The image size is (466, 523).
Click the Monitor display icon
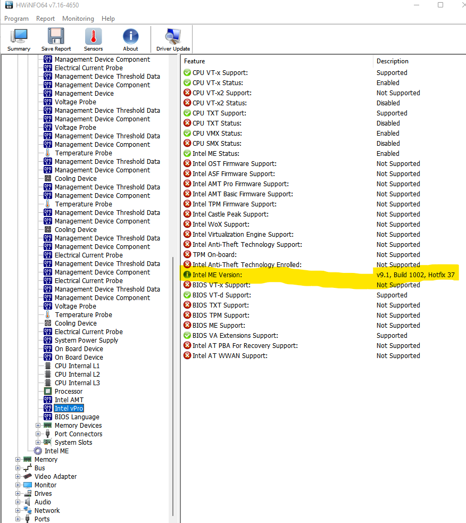tap(28, 485)
